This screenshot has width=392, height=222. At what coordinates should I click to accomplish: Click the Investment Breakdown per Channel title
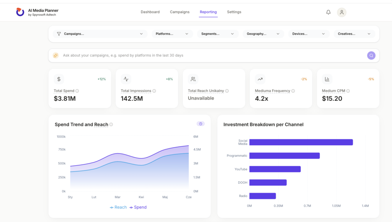(263, 125)
